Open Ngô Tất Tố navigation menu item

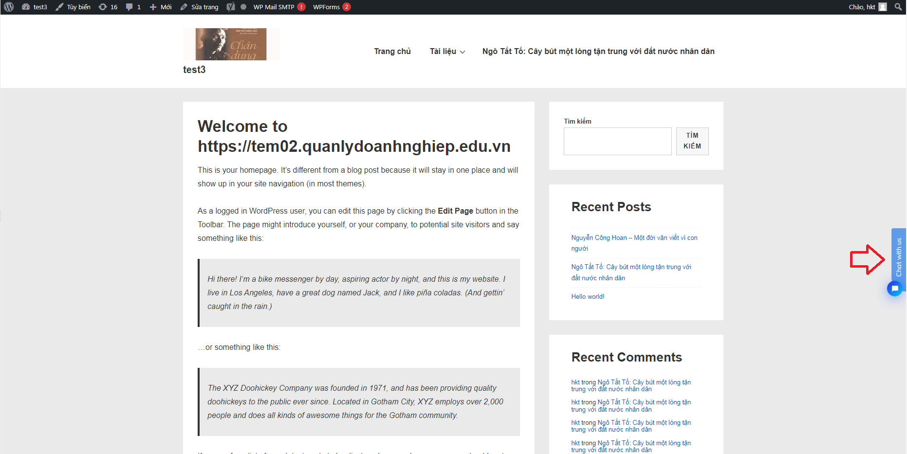point(598,51)
